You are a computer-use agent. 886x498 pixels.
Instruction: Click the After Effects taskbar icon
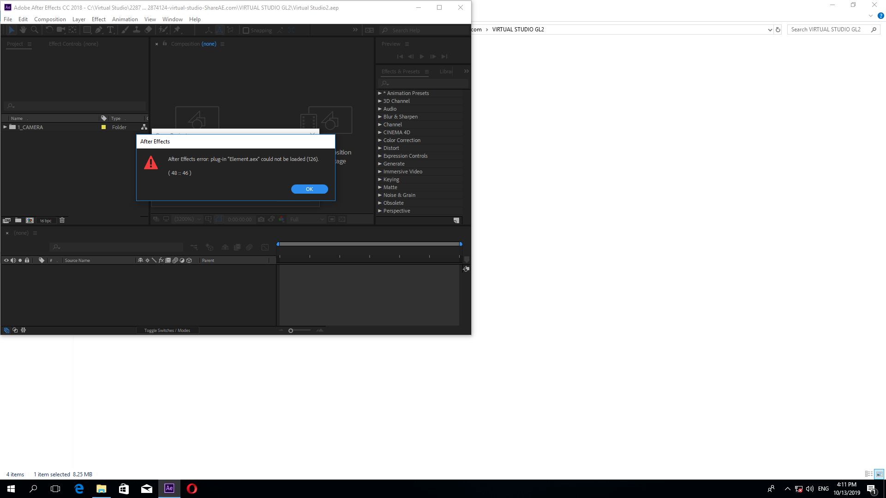click(169, 488)
